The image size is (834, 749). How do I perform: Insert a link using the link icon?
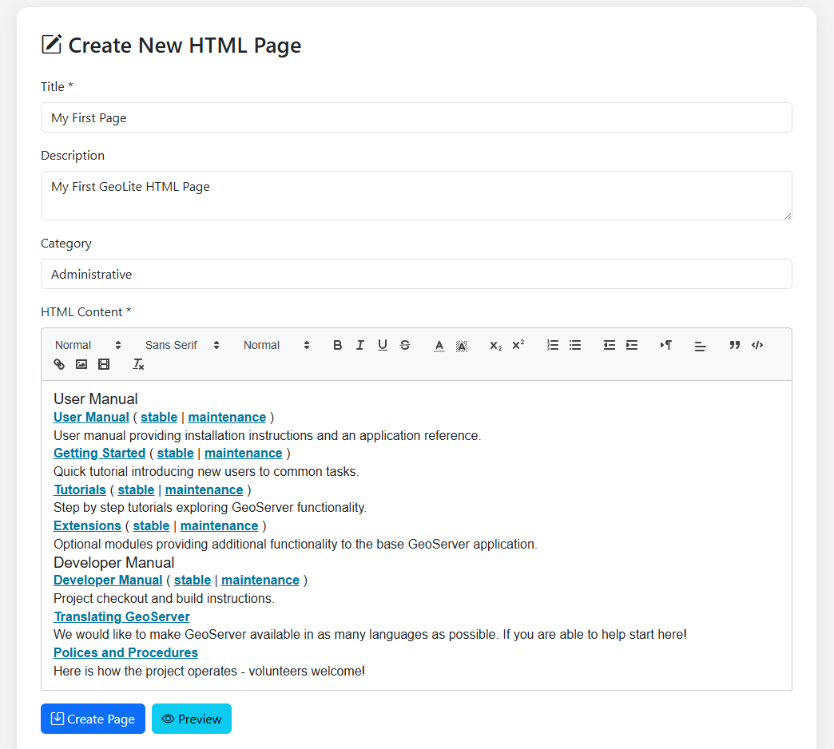[59, 364]
